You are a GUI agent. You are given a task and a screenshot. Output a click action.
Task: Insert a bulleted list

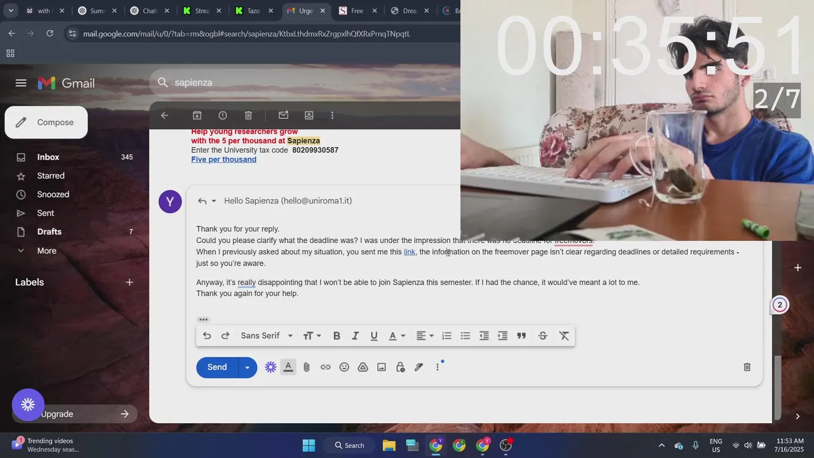point(466,336)
